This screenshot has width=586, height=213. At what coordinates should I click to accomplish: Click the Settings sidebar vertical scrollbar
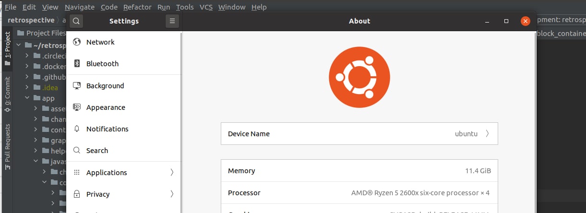181,123
